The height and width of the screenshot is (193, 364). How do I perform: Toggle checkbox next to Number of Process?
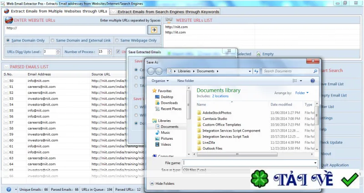[x=118, y=51]
